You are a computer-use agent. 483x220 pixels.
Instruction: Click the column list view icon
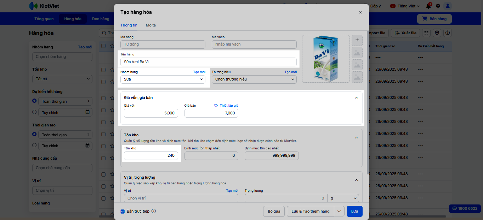coord(426,33)
